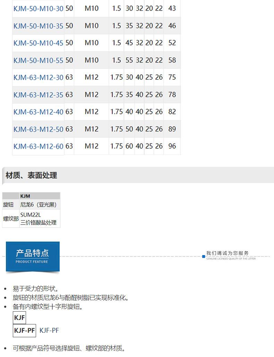274x357 pixels.
Task: Click the 材质、表面处理 section heading
Action: pyautogui.click(x=31, y=175)
